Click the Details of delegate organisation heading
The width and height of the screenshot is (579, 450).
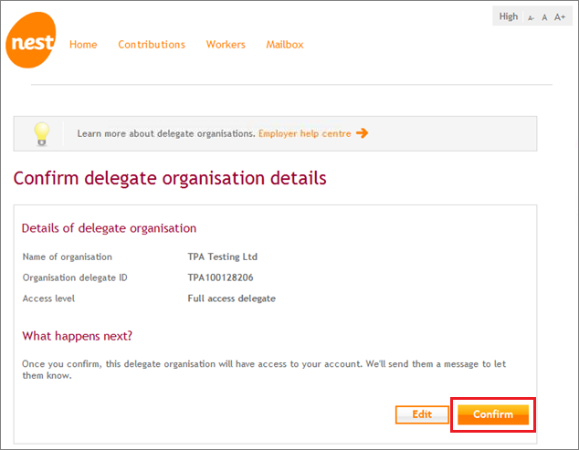pyautogui.click(x=109, y=228)
